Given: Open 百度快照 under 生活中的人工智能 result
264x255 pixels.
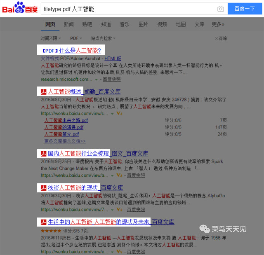Looking at the screenshot, I should pos(136,252).
